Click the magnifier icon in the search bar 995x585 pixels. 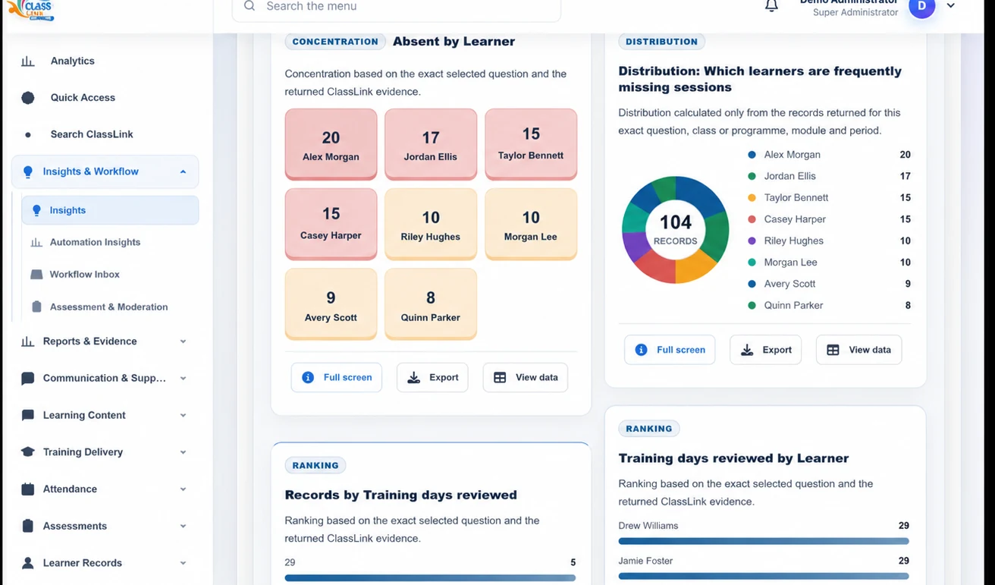[x=250, y=6]
